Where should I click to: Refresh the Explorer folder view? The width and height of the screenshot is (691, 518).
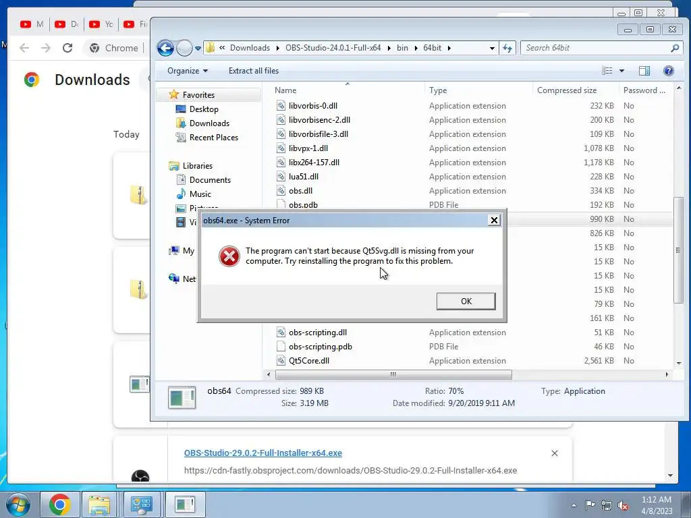point(507,48)
